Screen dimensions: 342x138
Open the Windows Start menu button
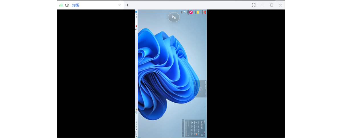(136, 12)
